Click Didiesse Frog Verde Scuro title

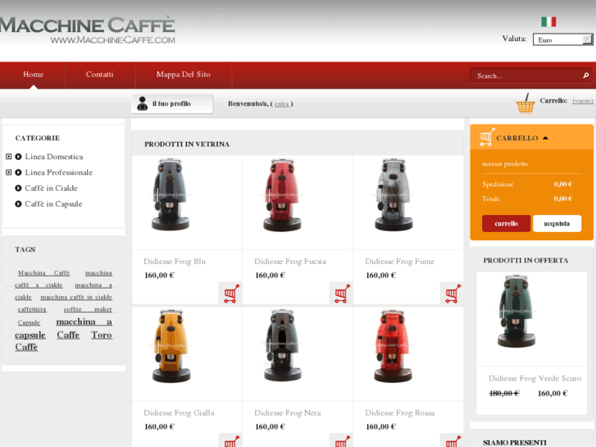[535, 378]
